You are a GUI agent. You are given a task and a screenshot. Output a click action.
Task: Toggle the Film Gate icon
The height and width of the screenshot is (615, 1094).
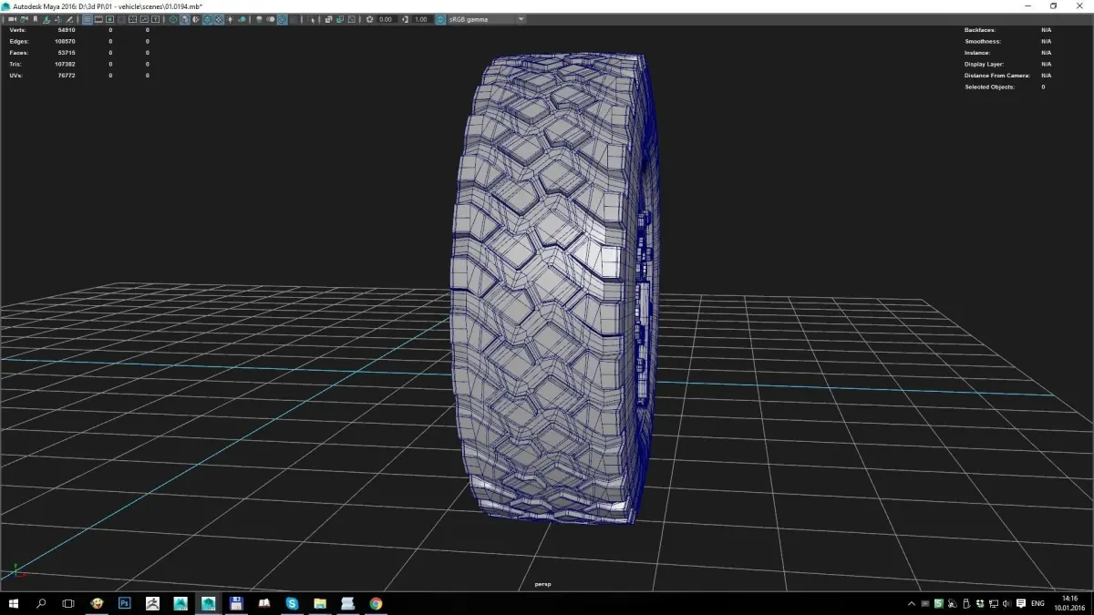98,19
